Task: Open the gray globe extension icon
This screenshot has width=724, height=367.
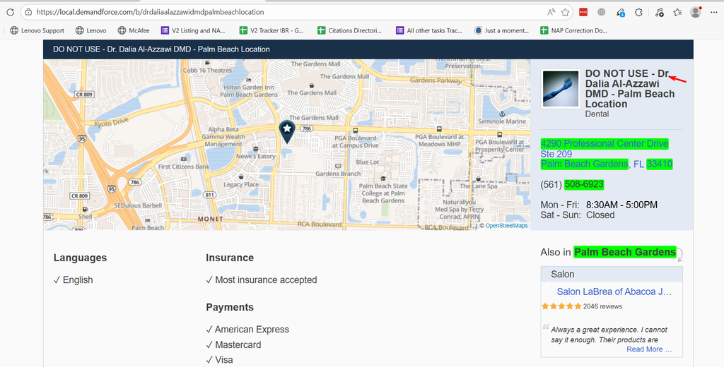Action: point(601,13)
